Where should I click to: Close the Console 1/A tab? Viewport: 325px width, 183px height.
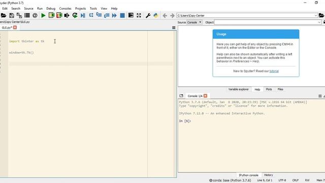pyautogui.click(x=205, y=96)
